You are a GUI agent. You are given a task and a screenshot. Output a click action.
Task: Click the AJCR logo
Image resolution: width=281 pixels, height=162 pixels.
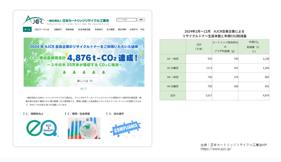pos(34,20)
